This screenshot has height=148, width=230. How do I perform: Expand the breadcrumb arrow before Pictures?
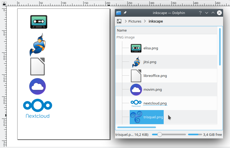click(x=126, y=21)
